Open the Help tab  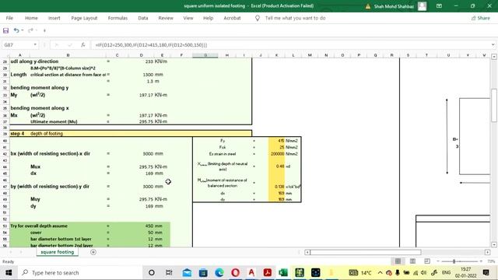point(208,18)
